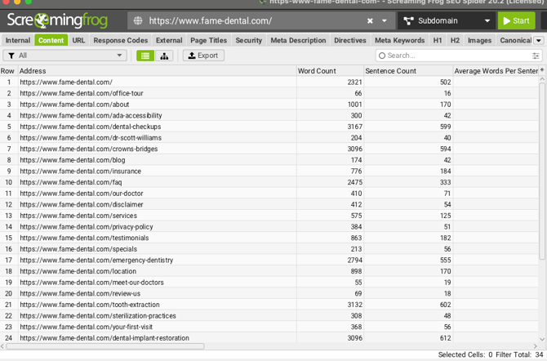
Task: Select the Meta Description tab
Action: click(298, 40)
